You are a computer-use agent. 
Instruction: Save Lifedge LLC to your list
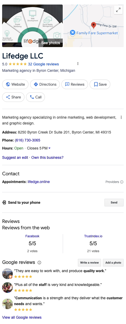(x=100, y=84)
